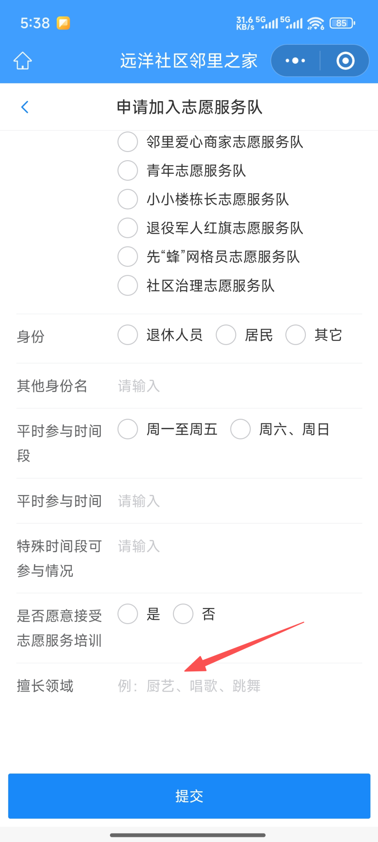Choose 青年志愿服务队 radio option
Image resolution: width=378 pixels, height=842 pixels.
(128, 171)
